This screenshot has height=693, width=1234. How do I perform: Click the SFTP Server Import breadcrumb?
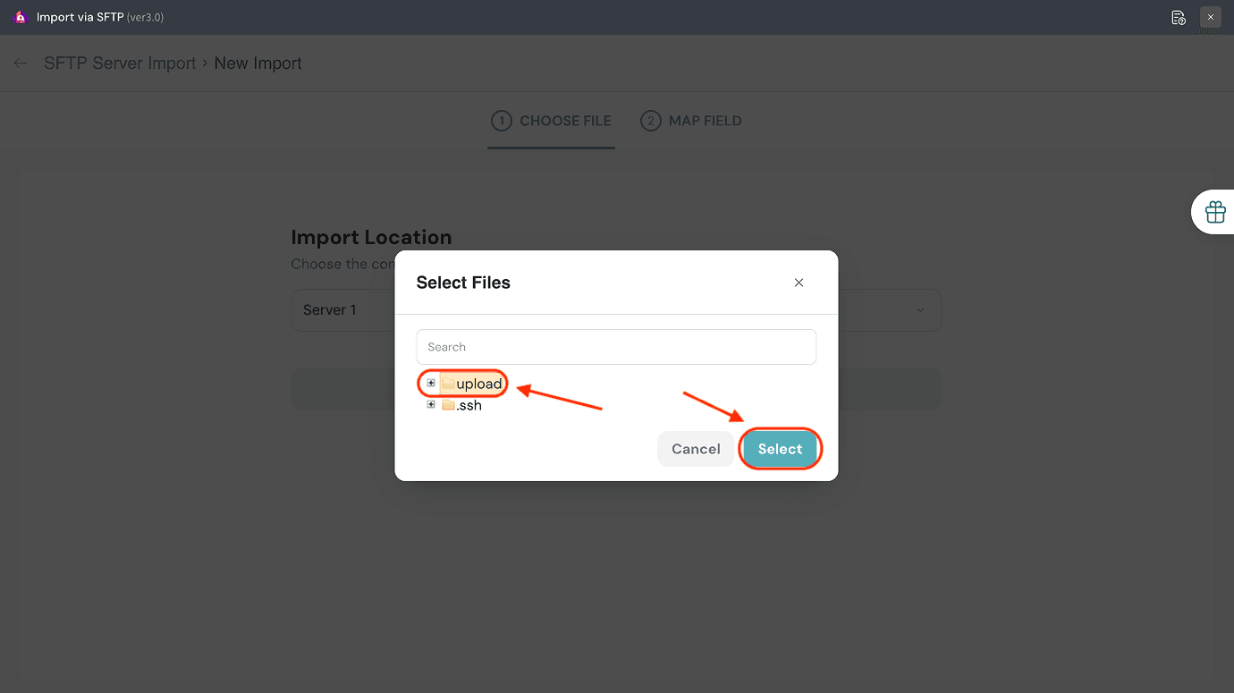click(x=120, y=63)
